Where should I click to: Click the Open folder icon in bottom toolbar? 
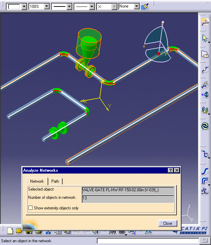click(19, 231)
